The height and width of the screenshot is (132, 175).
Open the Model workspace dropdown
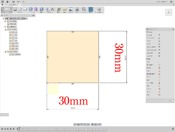[x=7, y=10]
